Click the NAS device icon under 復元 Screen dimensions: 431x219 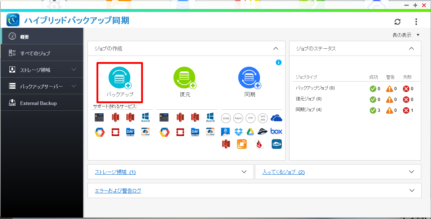pyautogui.click(x=164, y=117)
